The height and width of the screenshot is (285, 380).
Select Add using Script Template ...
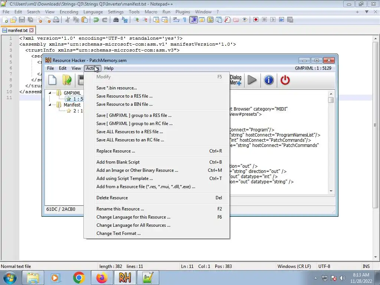157,178
